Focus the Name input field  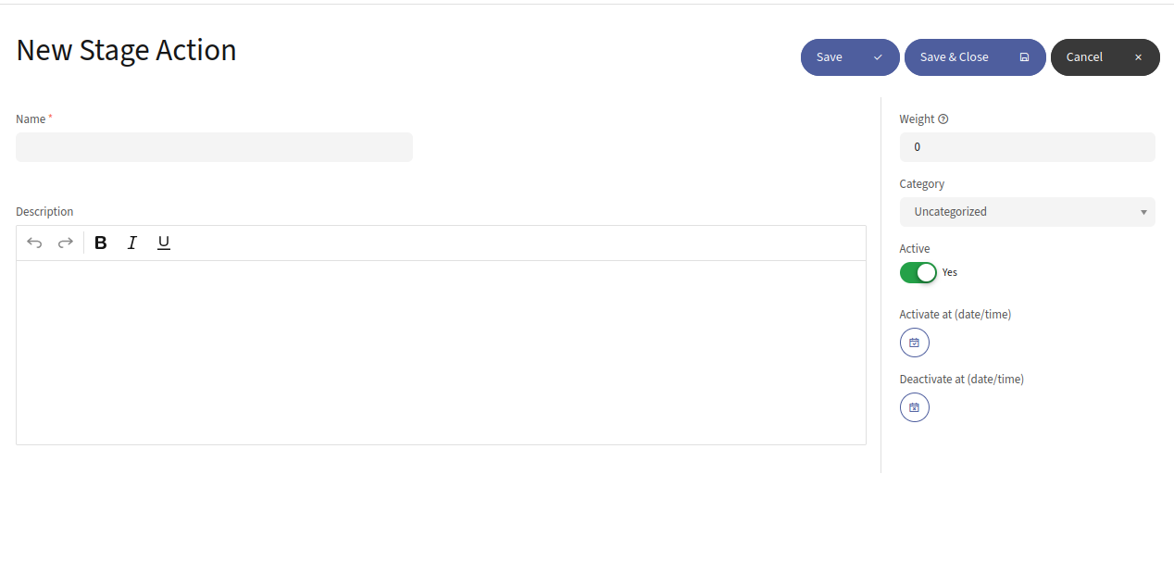pyautogui.click(x=214, y=147)
